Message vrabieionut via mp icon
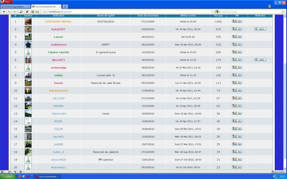Viewport: 287px width, 179px height. (237, 44)
